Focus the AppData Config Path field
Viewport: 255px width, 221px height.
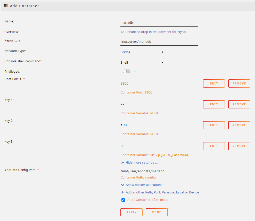click(x=159, y=171)
